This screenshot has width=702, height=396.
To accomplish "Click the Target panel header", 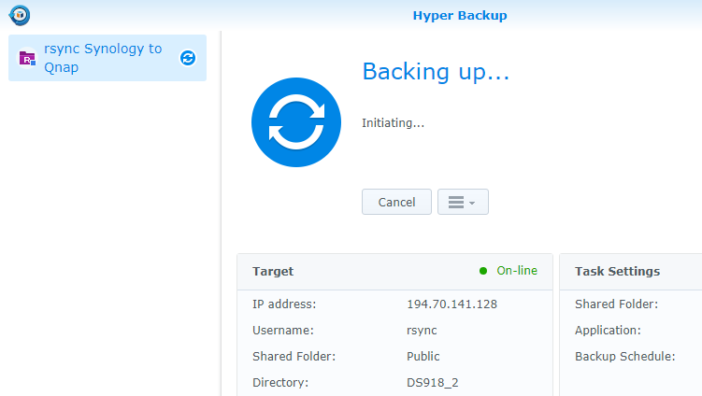I will pos(394,271).
